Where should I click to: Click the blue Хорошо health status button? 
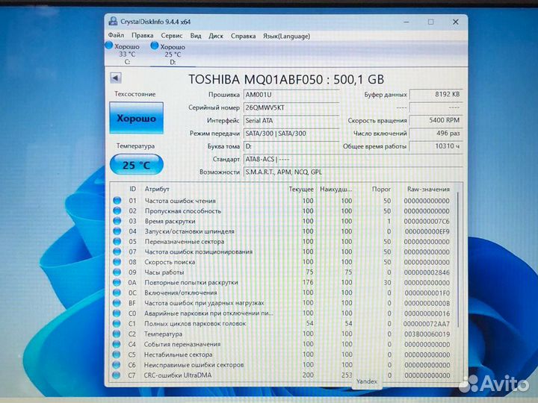point(136,118)
